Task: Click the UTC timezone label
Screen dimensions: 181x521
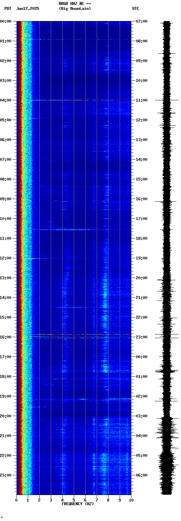Action: tap(136, 9)
